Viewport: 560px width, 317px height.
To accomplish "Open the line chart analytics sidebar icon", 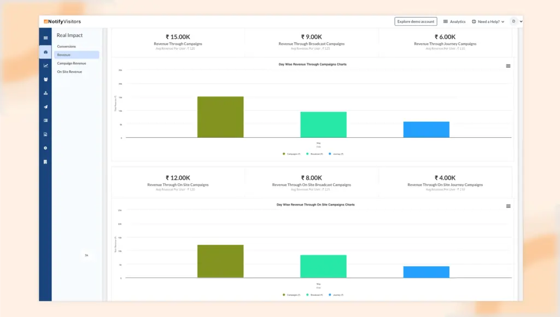I will click(45, 66).
